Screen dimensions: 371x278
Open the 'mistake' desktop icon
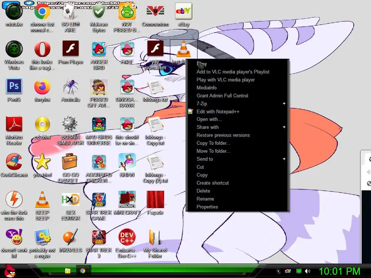point(14,12)
